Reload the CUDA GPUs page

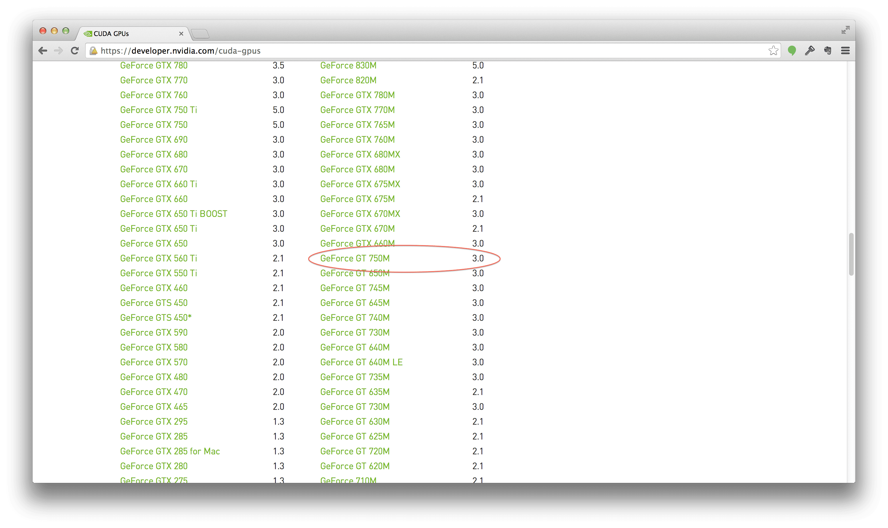tap(74, 51)
